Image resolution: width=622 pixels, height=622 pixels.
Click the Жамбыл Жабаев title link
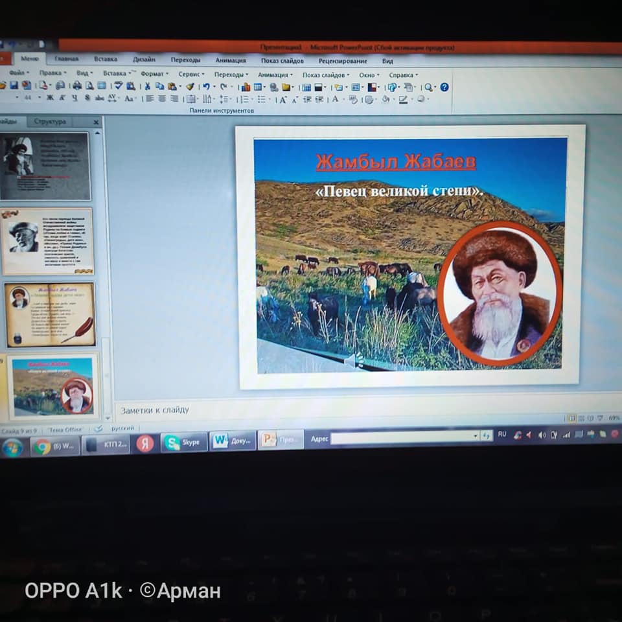coord(396,161)
